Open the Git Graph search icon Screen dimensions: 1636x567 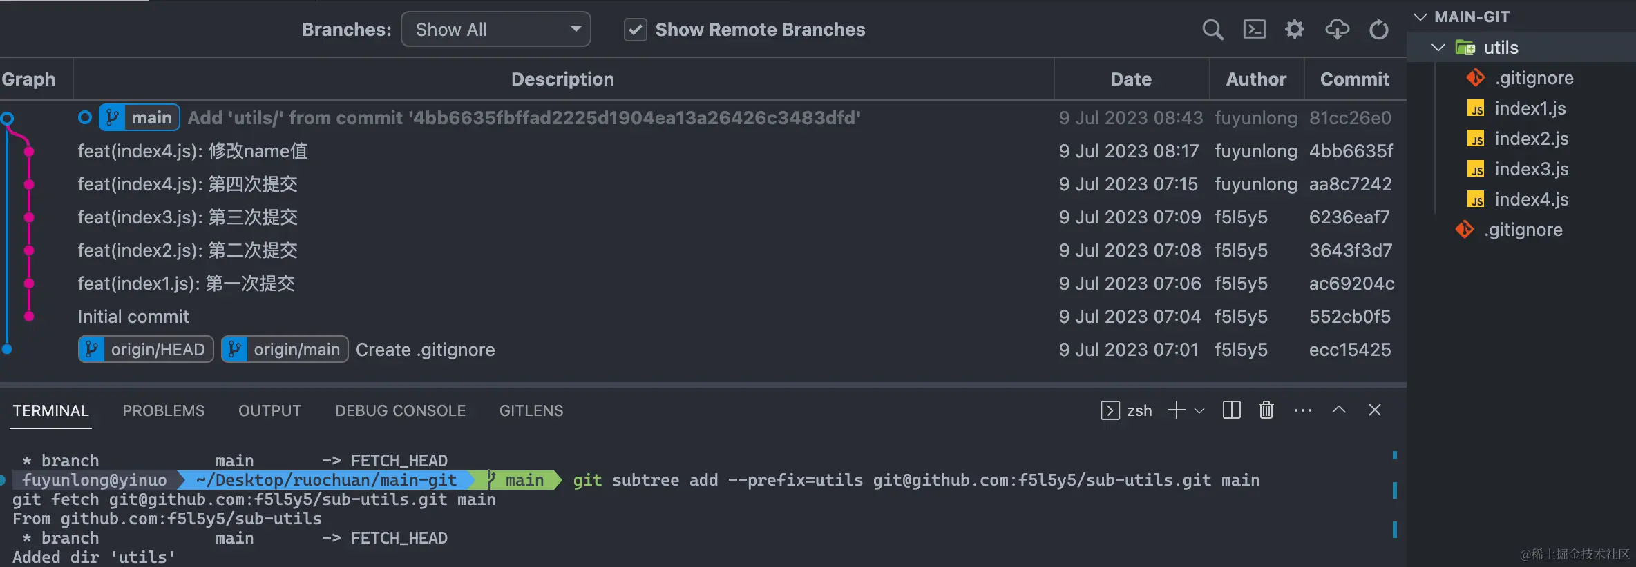[1212, 30]
